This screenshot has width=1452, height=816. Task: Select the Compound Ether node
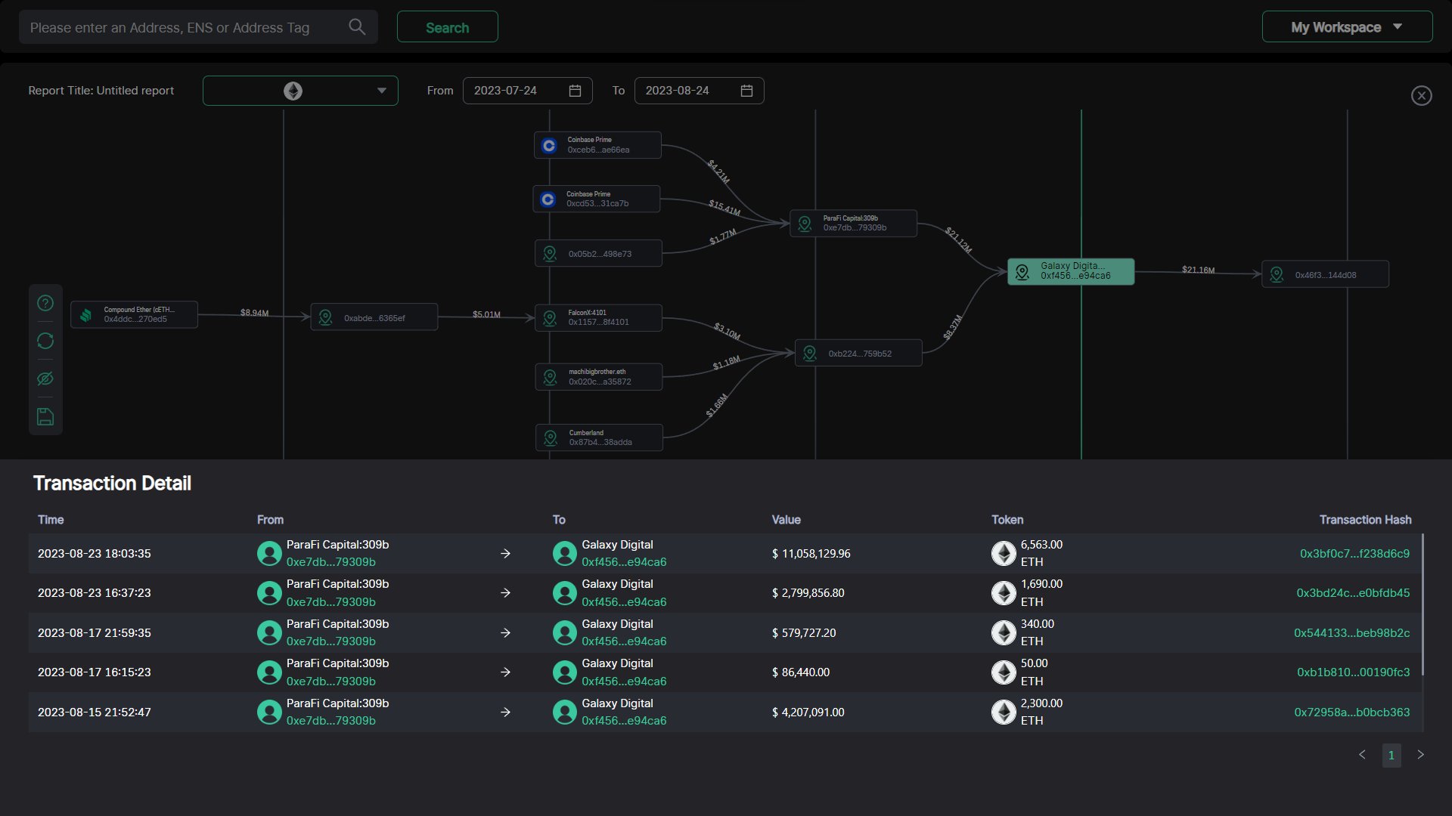coord(135,314)
